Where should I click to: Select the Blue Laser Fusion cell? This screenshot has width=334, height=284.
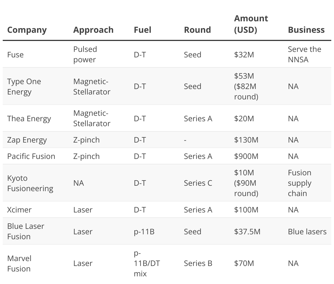[x=26, y=231]
